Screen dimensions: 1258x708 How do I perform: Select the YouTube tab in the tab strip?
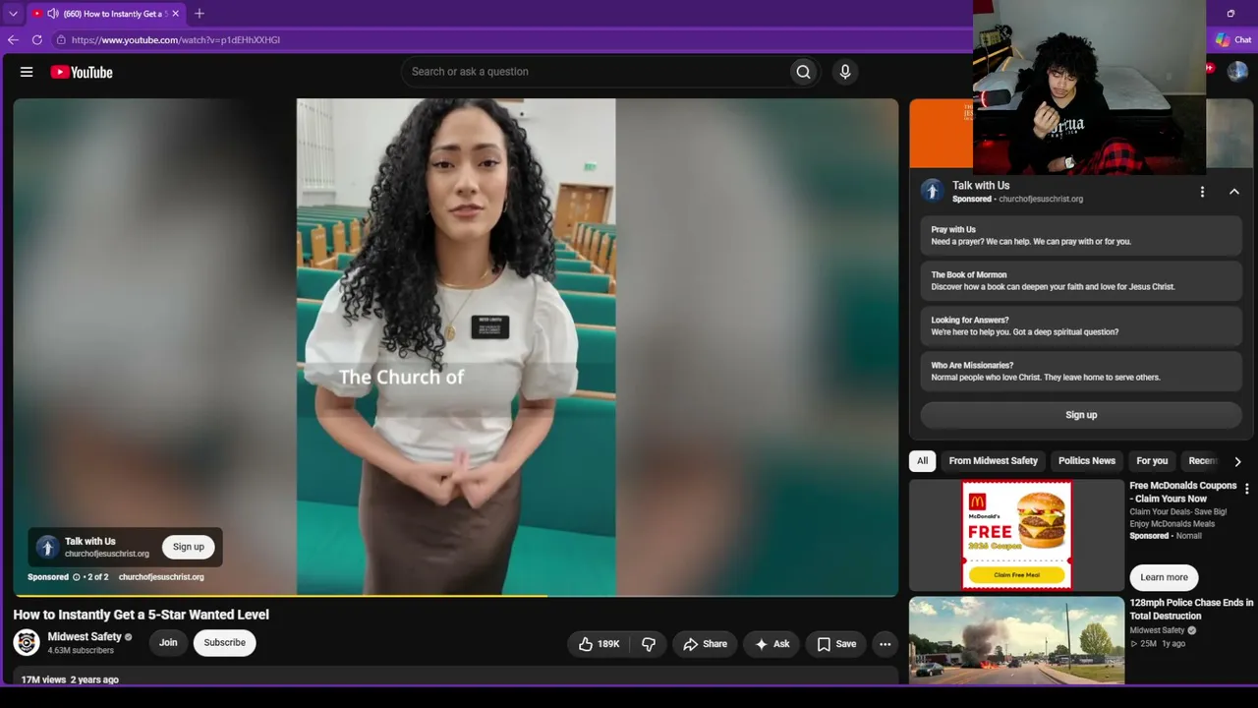pos(105,14)
